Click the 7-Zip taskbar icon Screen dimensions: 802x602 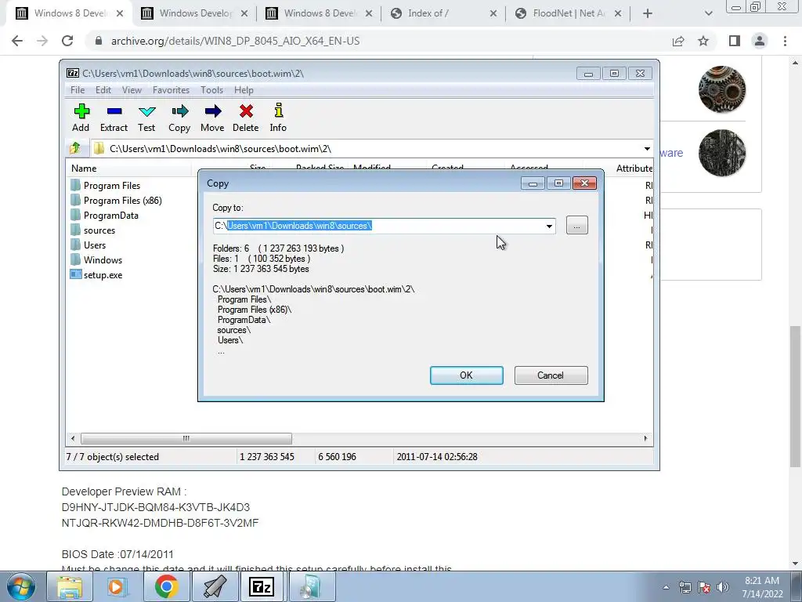pos(262,586)
